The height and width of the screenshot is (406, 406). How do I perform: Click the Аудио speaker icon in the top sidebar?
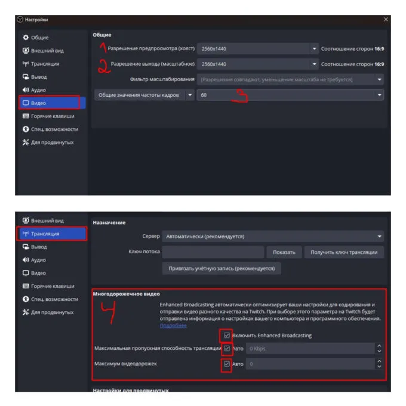point(25,90)
